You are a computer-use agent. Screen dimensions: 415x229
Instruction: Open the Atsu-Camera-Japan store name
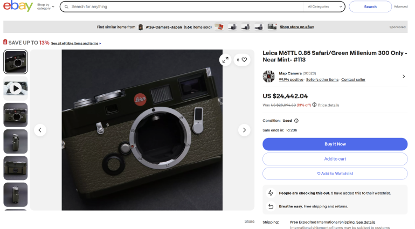click(x=163, y=27)
